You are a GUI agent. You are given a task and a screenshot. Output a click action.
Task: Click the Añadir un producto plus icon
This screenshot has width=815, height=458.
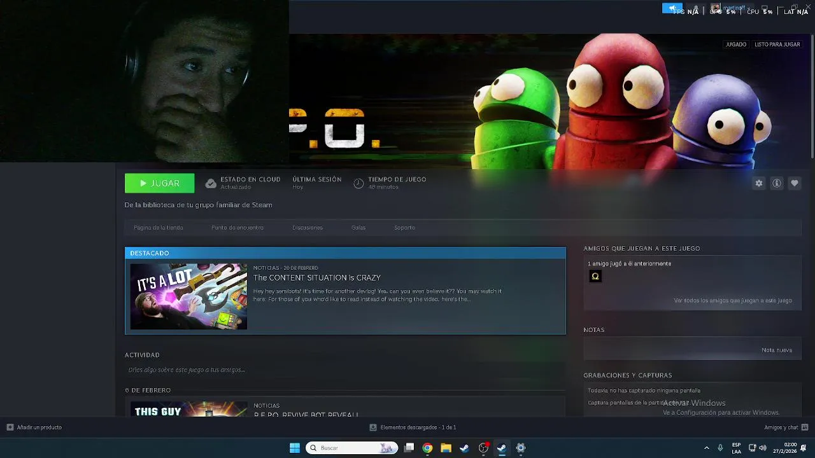pos(10,427)
